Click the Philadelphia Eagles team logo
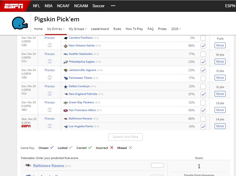The image size is (236, 176). tap(66, 62)
